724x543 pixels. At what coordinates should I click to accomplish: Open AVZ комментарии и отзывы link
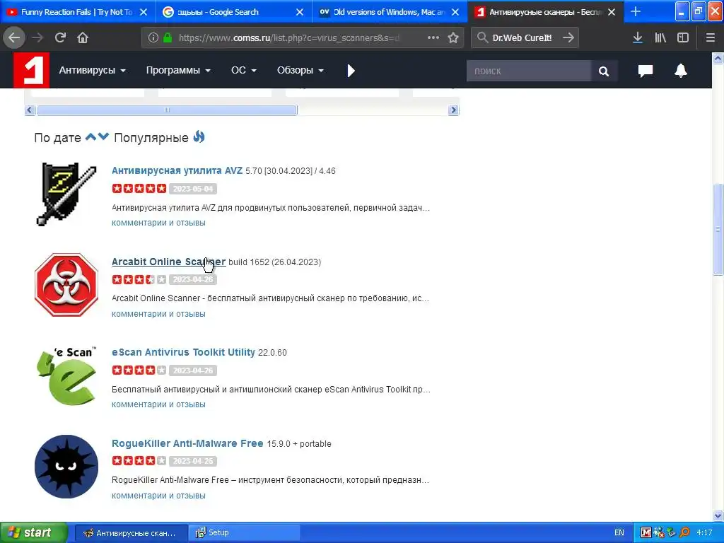click(x=158, y=223)
